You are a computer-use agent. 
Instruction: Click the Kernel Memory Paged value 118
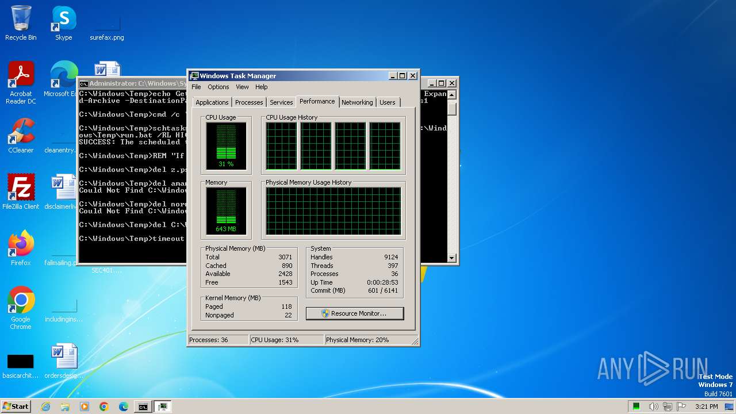(x=286, y=306)
